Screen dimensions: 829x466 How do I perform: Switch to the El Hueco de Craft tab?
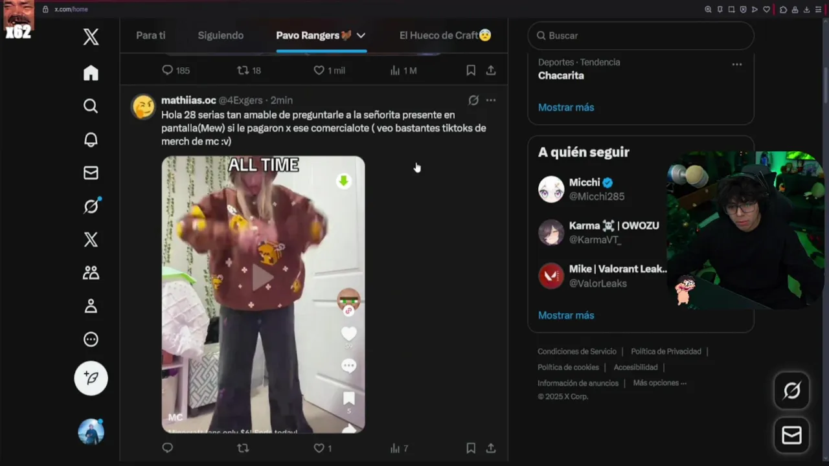[446, 36]
